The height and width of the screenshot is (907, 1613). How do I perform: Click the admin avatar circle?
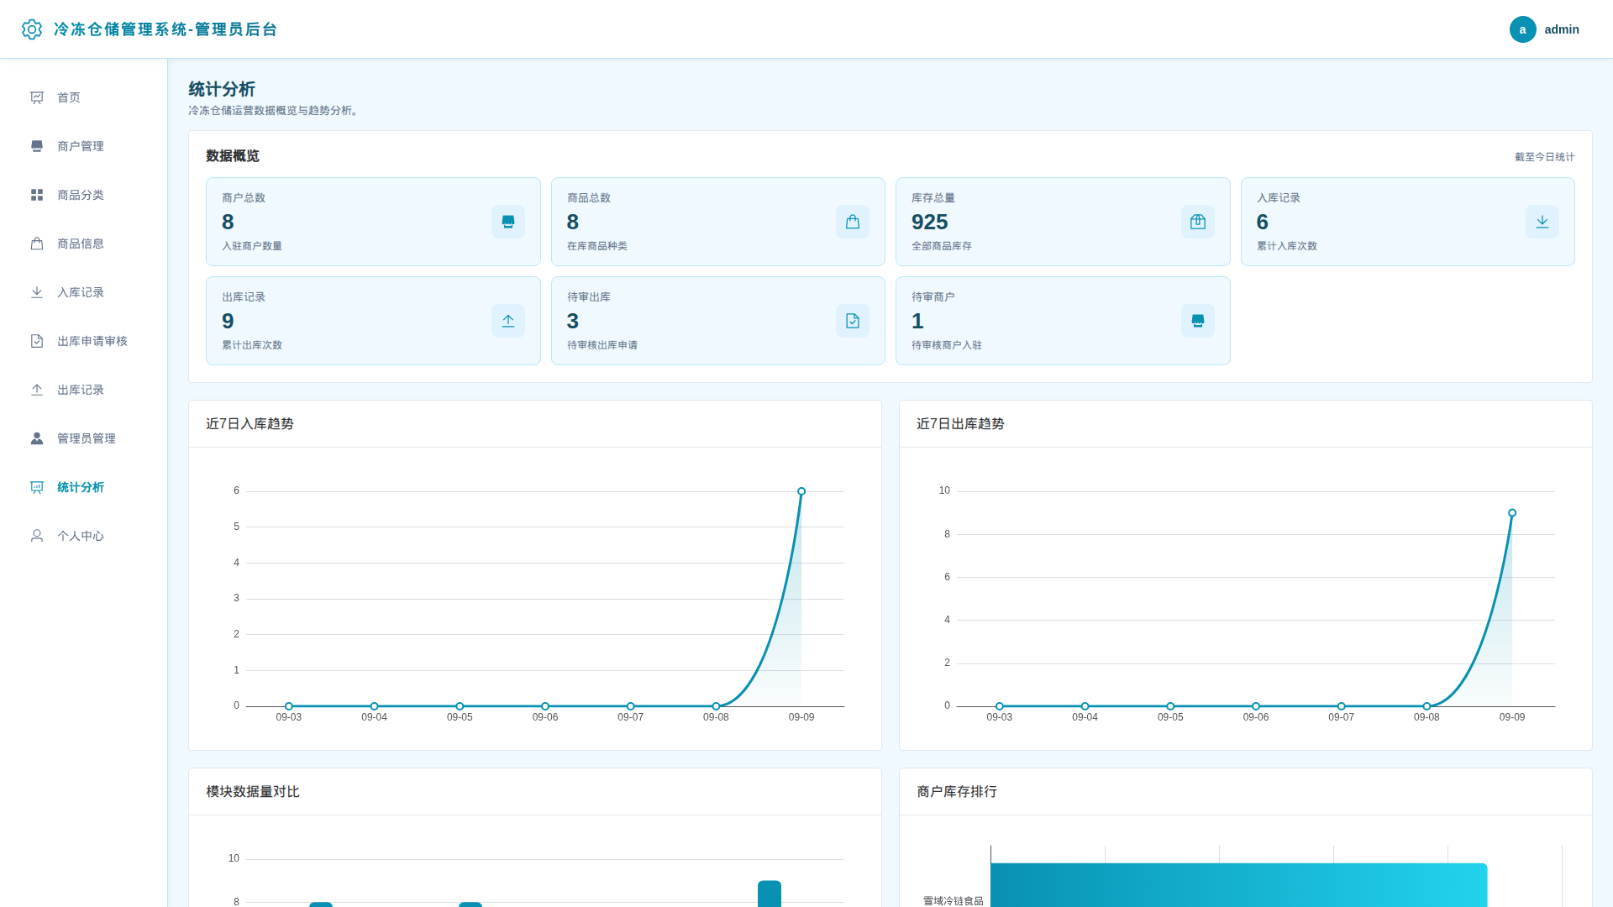[1522, 29]
